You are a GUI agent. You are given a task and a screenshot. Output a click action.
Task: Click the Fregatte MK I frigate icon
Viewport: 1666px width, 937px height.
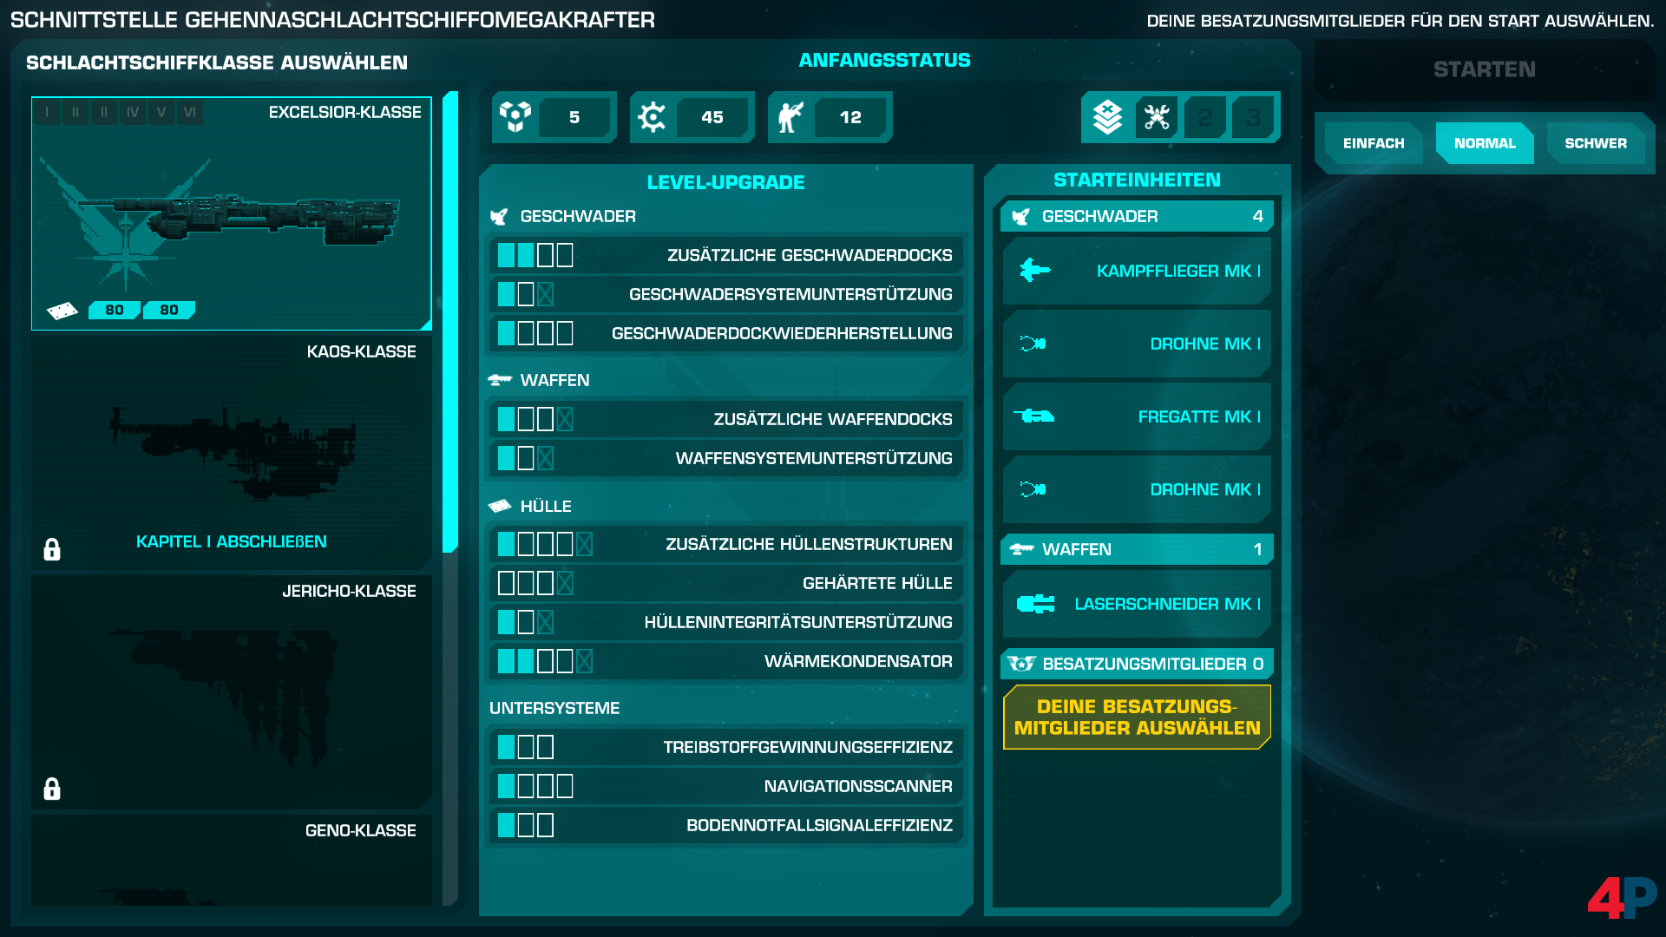(1033, 416)
